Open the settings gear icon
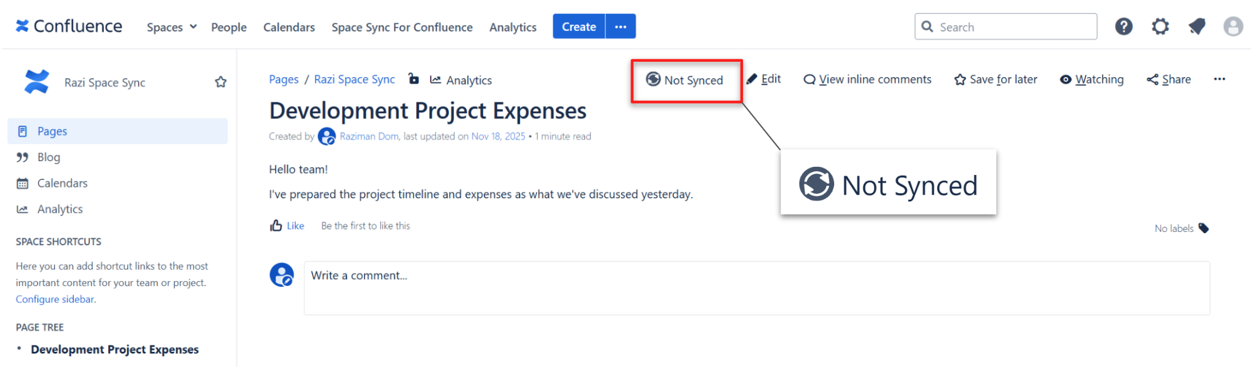This screenshot has width=1256, height=367. [x=1160, y=27]
